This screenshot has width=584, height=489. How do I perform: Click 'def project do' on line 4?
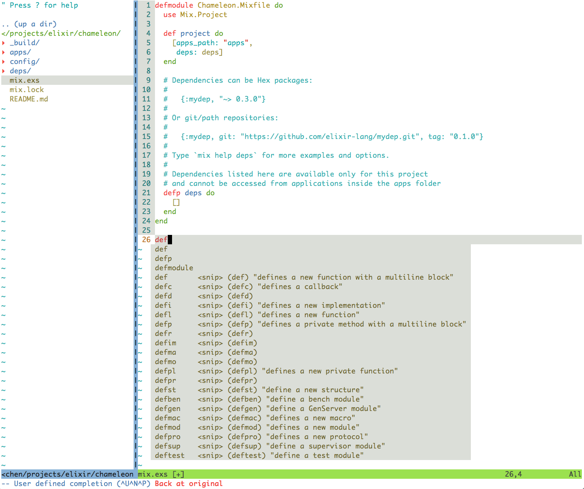(x=193, y=33)
